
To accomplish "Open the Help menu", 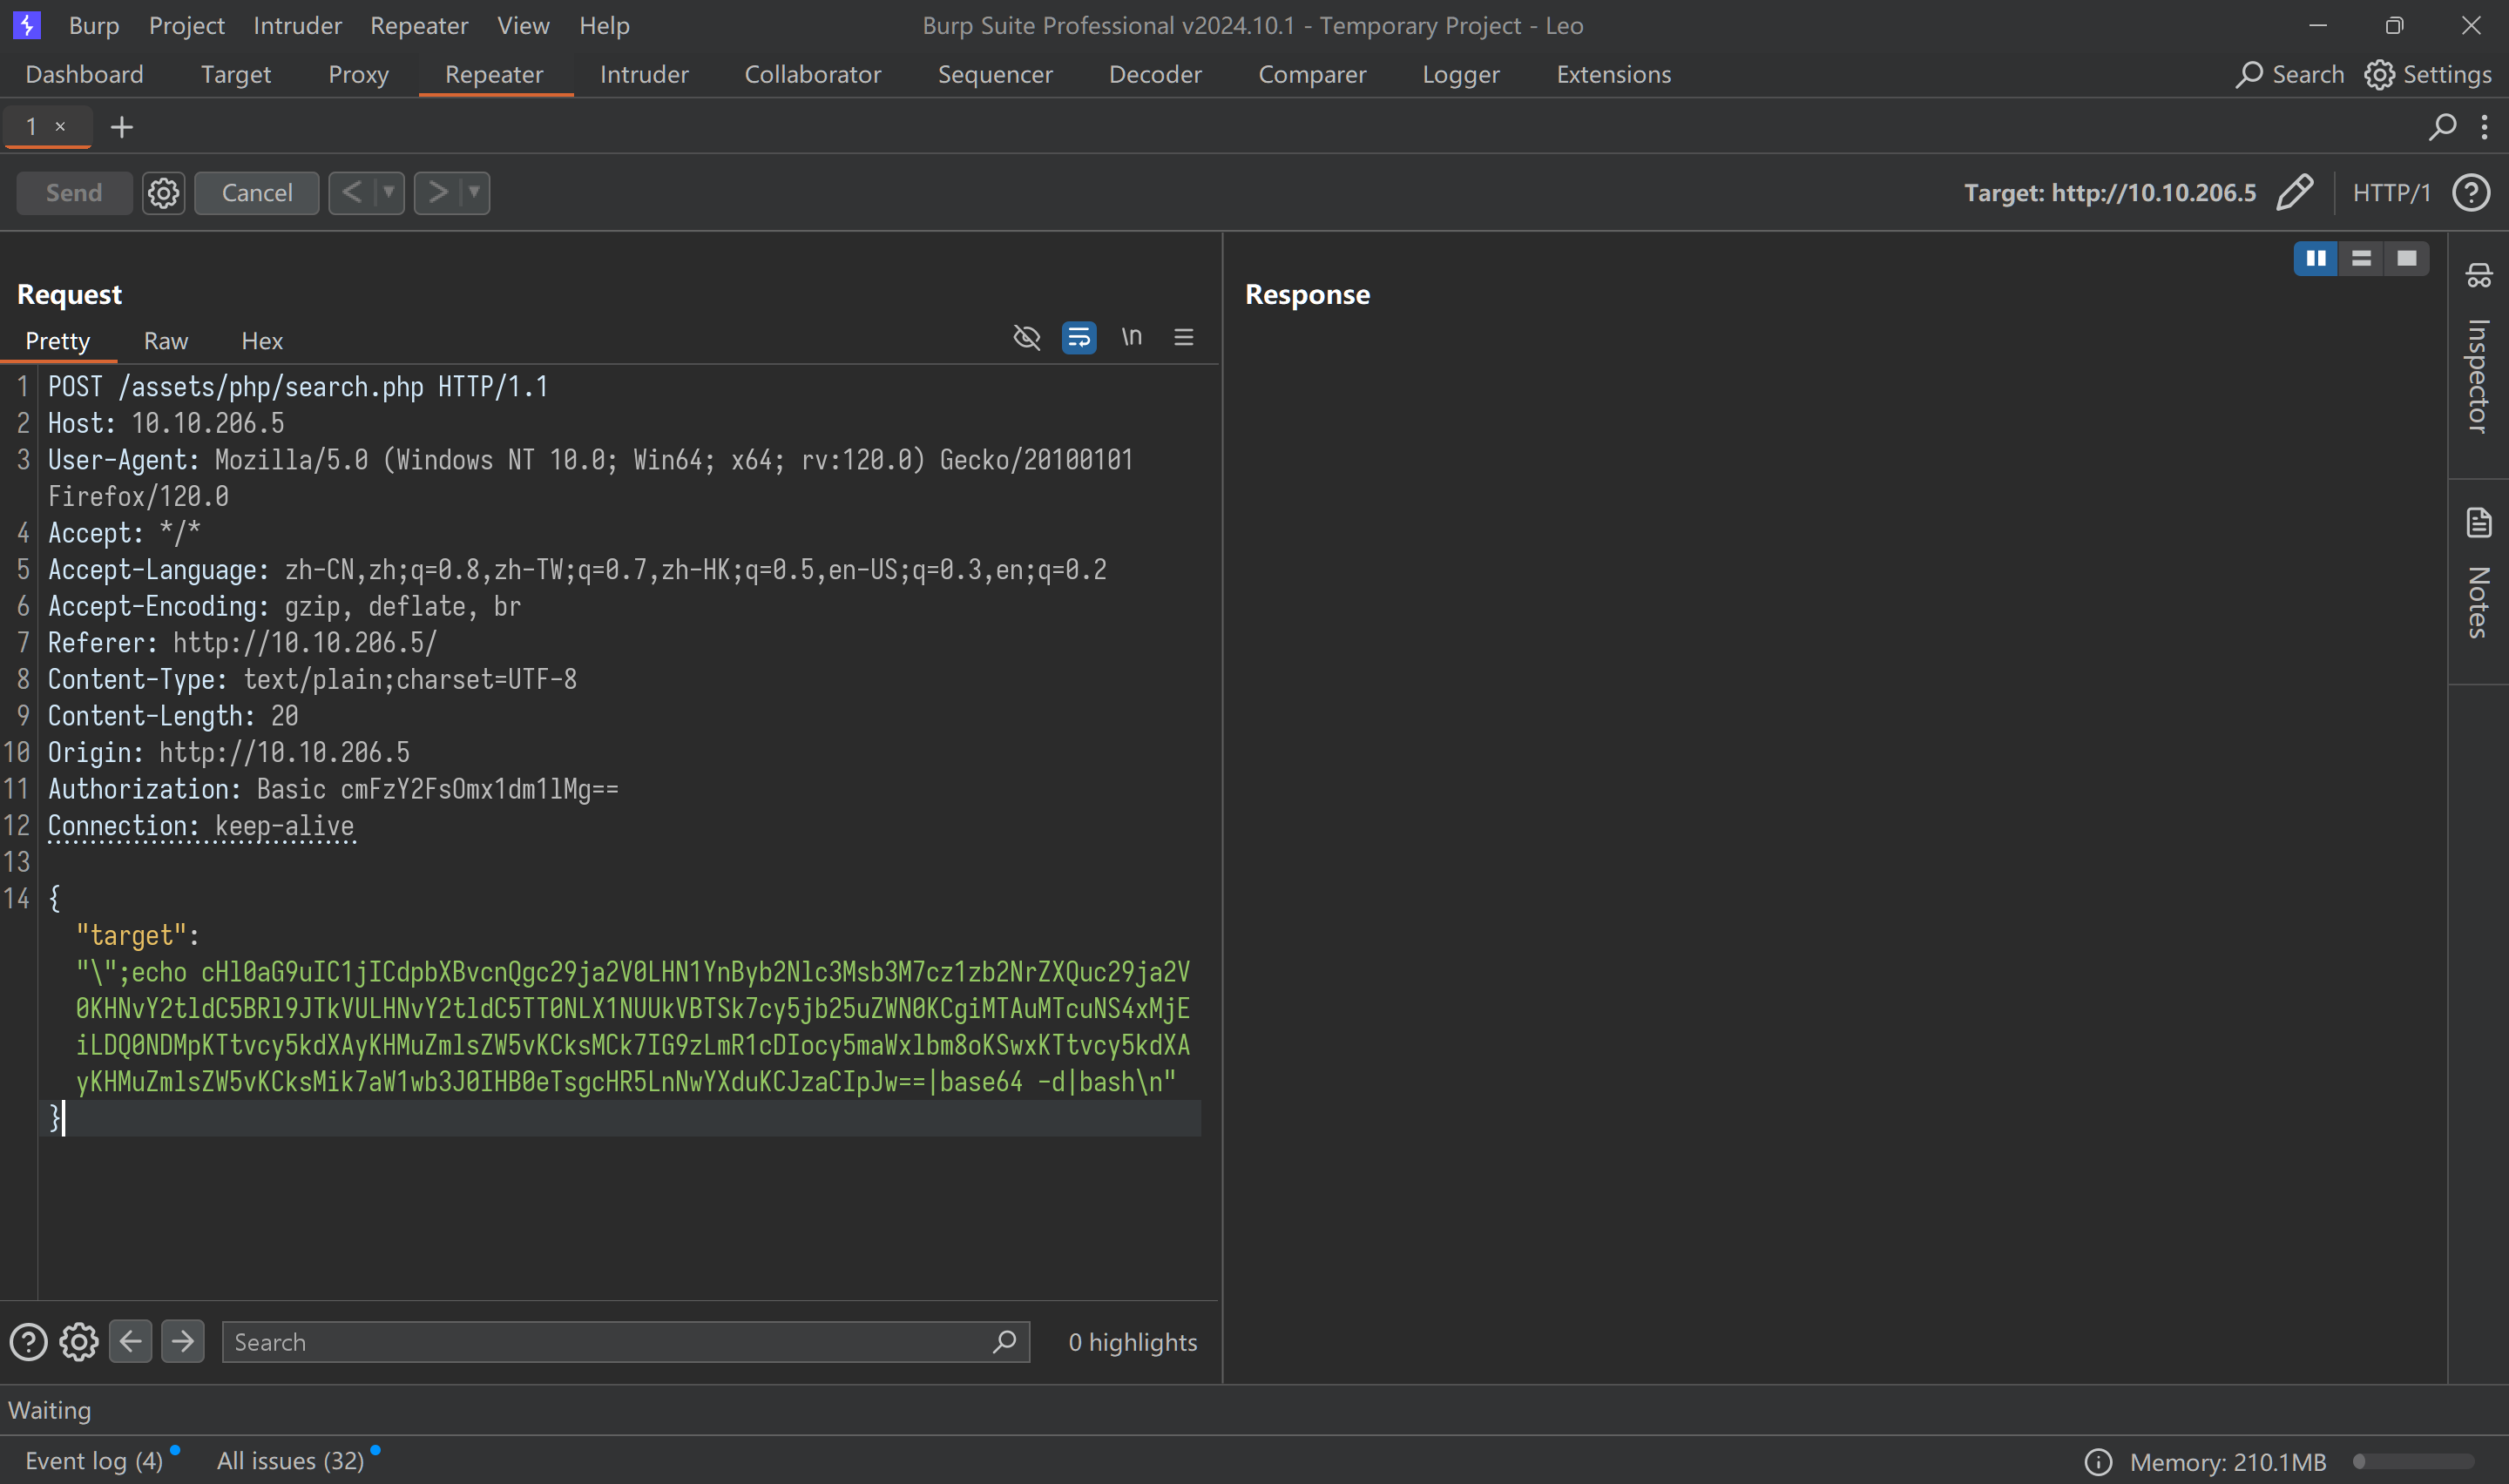I will pyautogui.click(x=604, y=25).
